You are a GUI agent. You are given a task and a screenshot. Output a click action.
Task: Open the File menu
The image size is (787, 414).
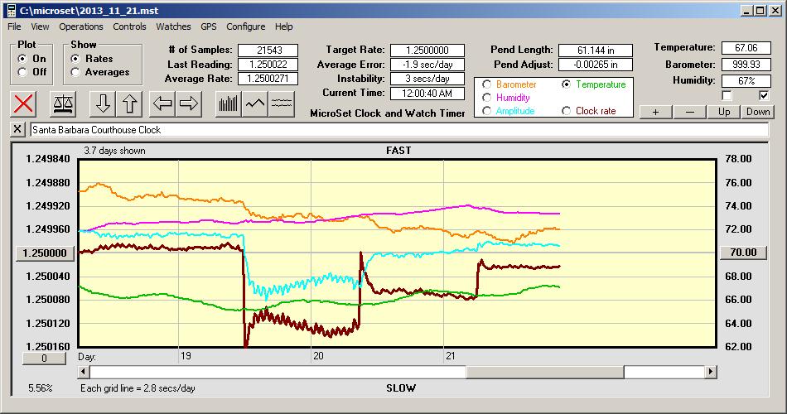point(14,26)
